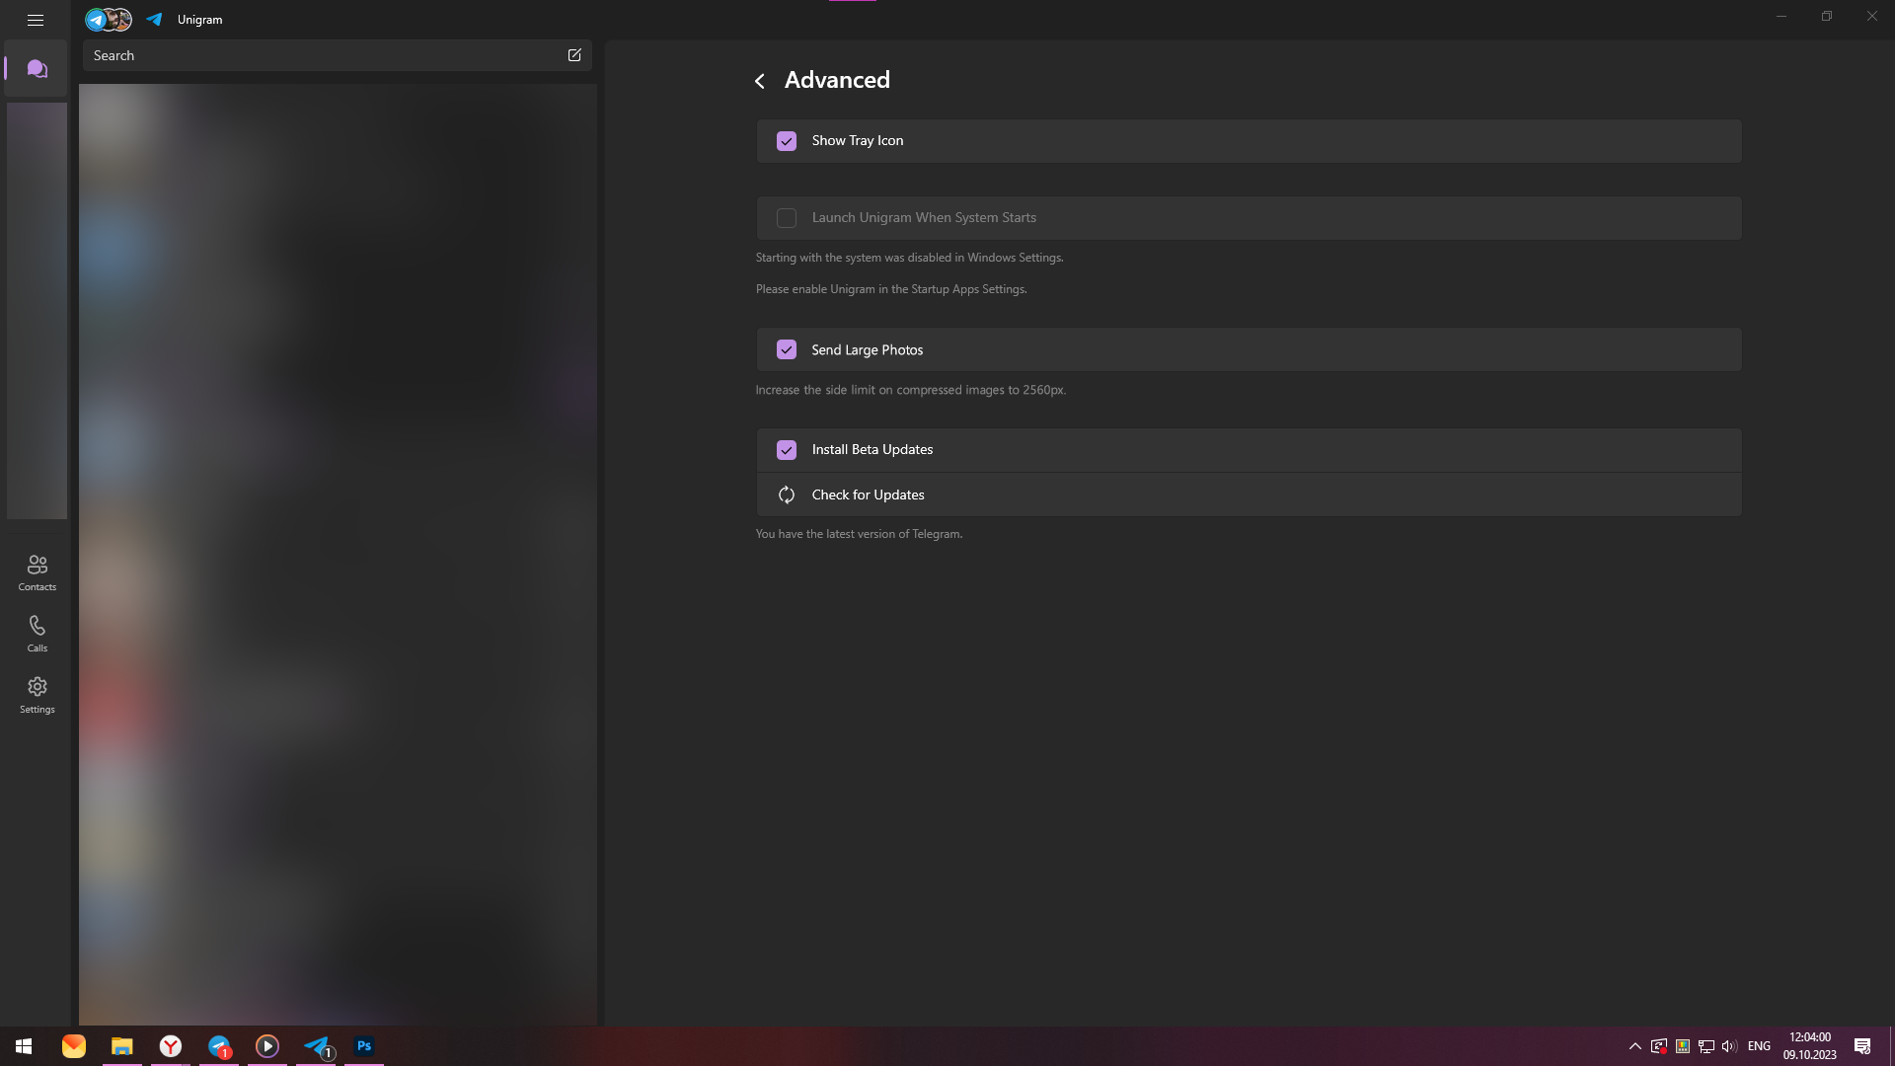Click Check for Updates button
The height and width of the screenshot is (1066, 1895).
coord(869,495)
